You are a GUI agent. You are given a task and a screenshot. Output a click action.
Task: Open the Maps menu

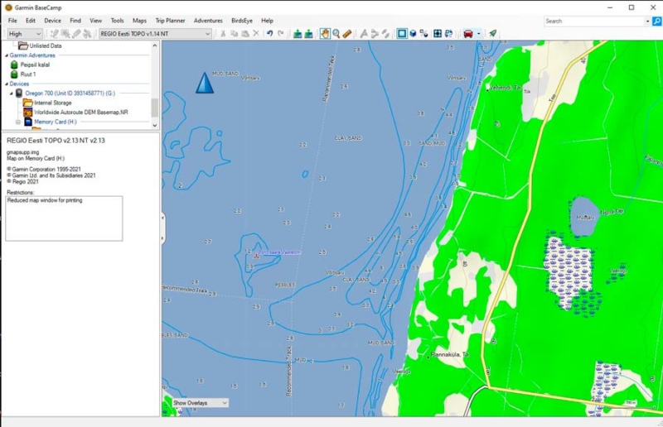139,20
